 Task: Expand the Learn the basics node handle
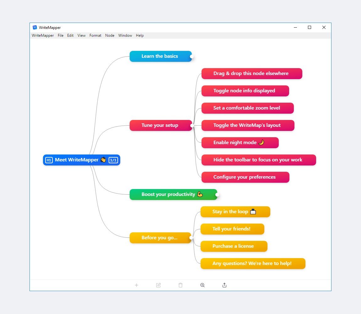click(191, 57)
